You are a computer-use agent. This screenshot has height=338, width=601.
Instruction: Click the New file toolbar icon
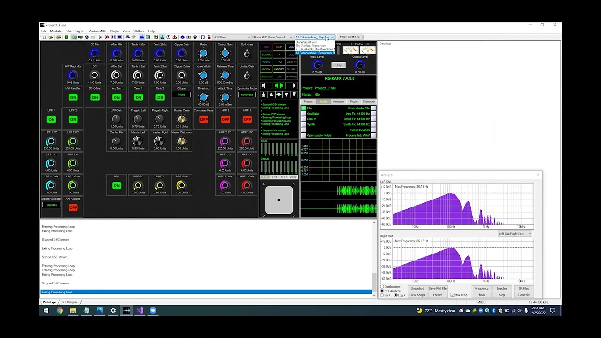click(44, 37)
